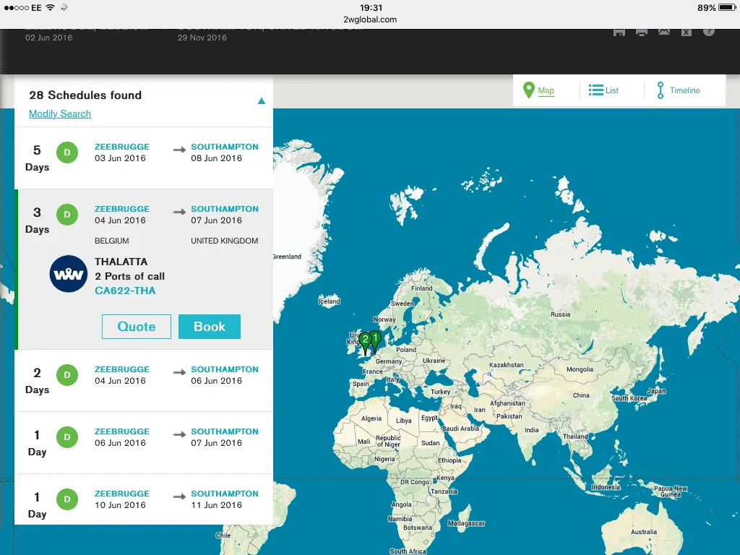Viewport: 740px width, 555px height.
Task: Expand the 2 Days Zeebrugge schedule row
Action: [x=144, y=381]
